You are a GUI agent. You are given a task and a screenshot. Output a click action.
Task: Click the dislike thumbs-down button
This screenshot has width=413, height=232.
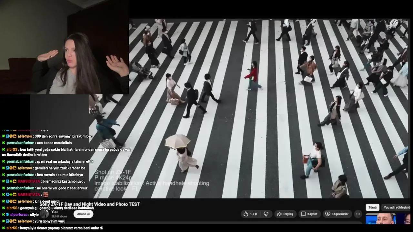(x=266, y=214)
